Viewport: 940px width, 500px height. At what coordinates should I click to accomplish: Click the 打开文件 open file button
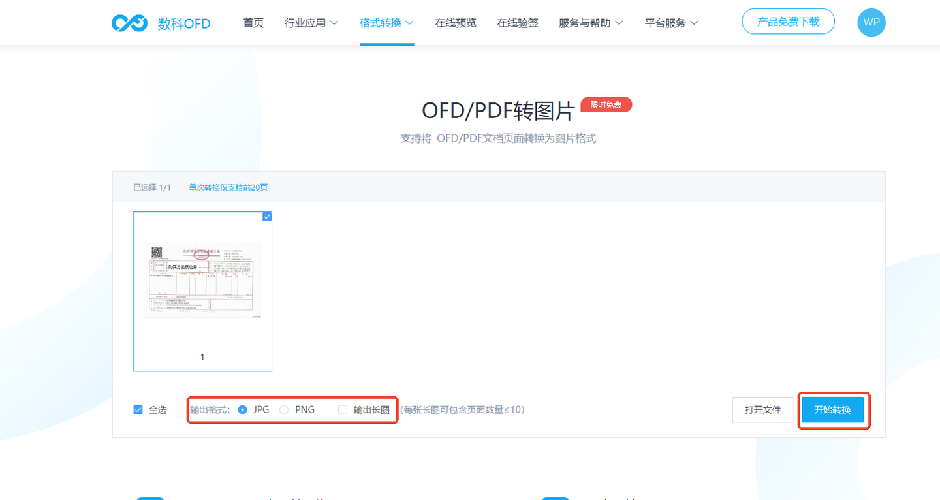click(762, 409)
